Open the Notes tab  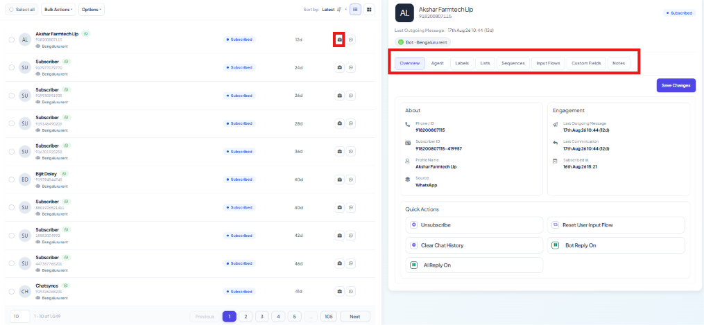click(618, 63)
